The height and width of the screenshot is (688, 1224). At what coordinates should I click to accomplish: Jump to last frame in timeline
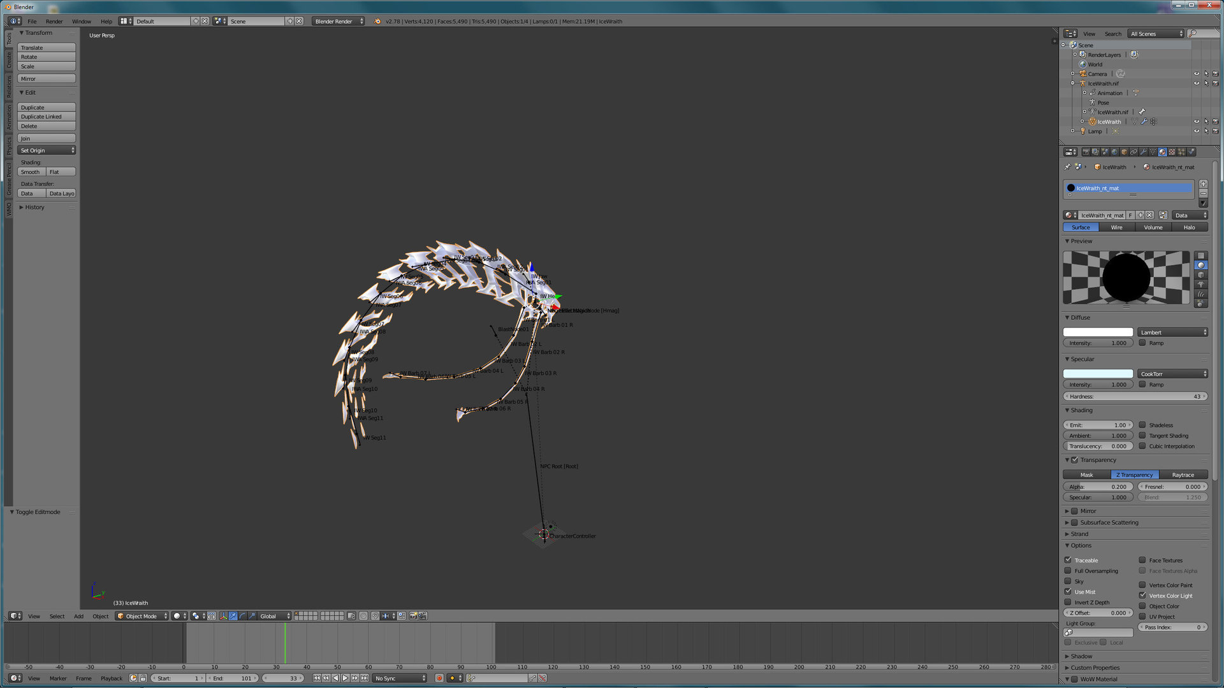pyautogui.click(x=364, y=678)
